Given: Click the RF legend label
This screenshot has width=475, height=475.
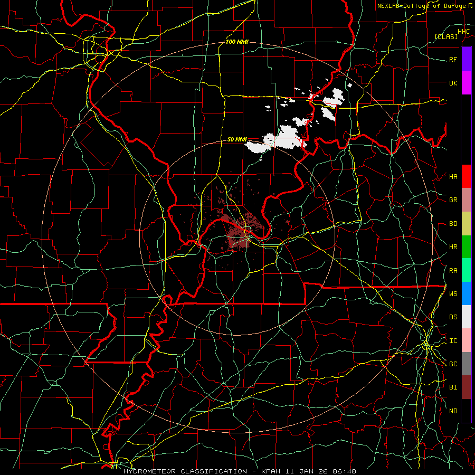Looking at the screenshot, I should coord(453,59).
